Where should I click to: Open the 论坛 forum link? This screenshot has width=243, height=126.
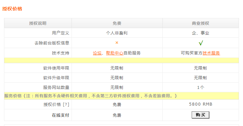[97, 53]
